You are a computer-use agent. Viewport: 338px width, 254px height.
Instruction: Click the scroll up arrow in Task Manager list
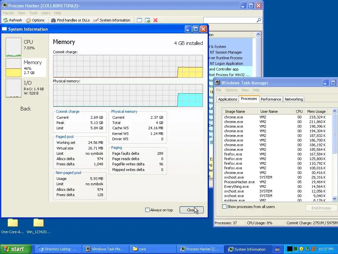pyautogui.click(x=334, y=111)
